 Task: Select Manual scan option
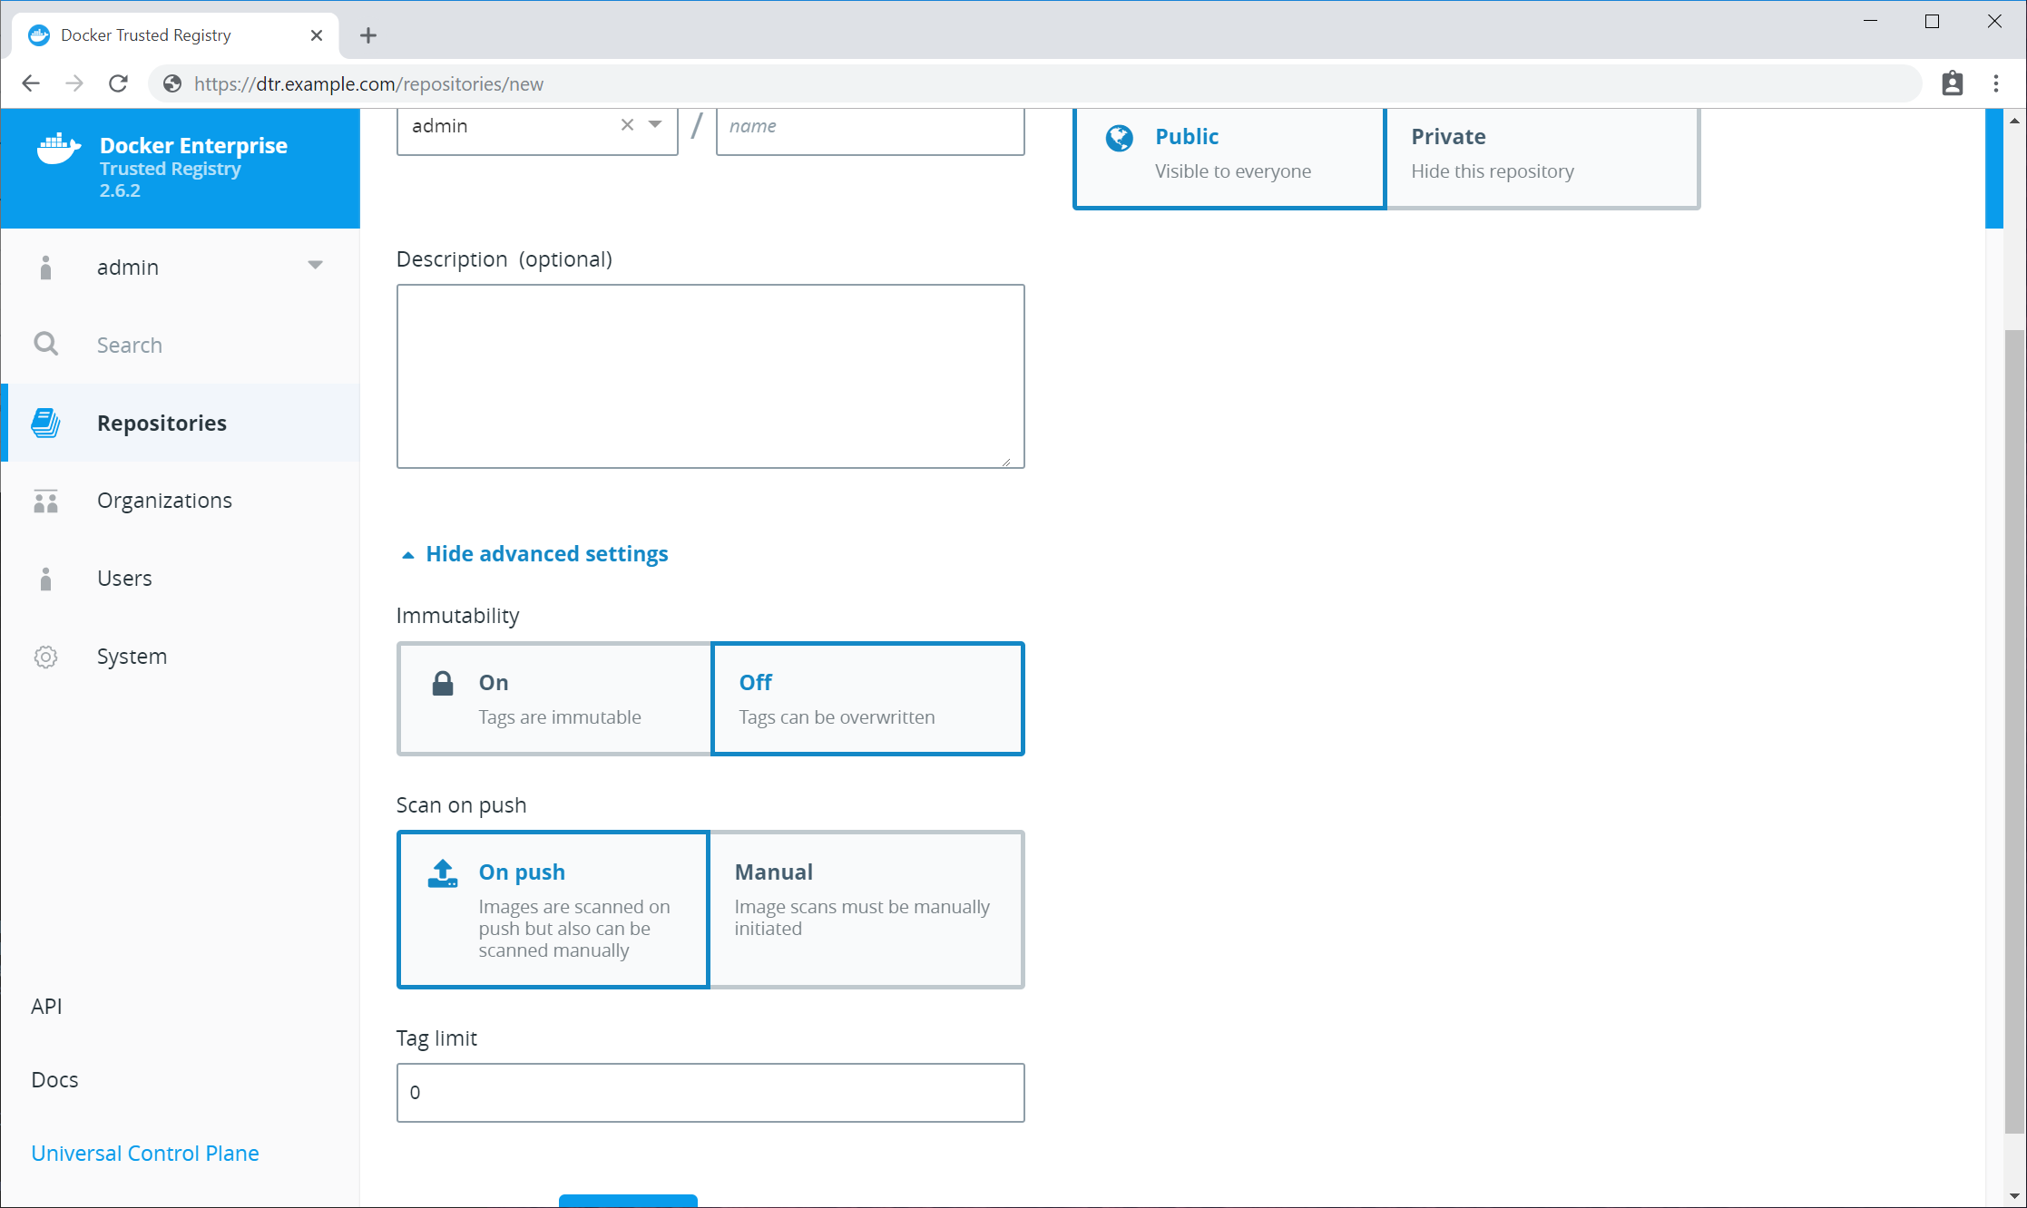[866, 909]
